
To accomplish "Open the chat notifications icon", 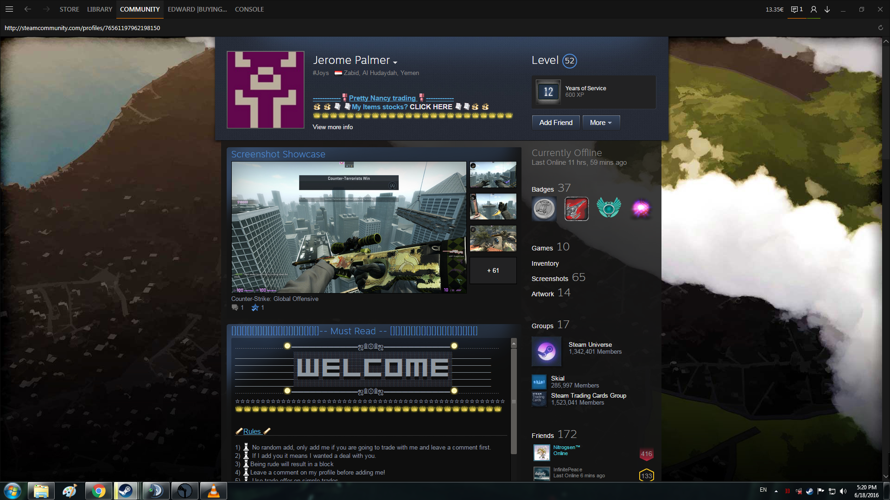I will tap(796, 9).
